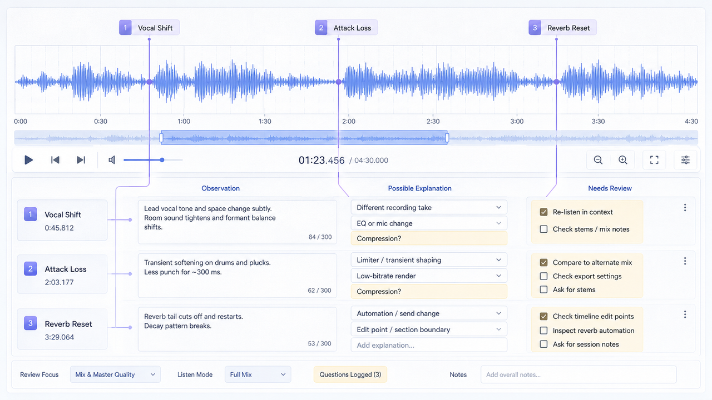Viewport: 712px width, 400px height.
Task: Click the 2:00 timeline ruler label
Action: pyautogui.click(x=349, y=121)
